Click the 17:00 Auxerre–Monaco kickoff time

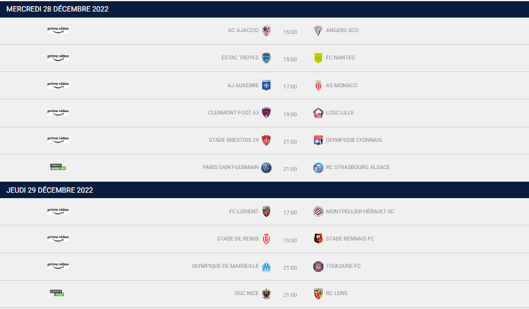(x=290, y=87)
